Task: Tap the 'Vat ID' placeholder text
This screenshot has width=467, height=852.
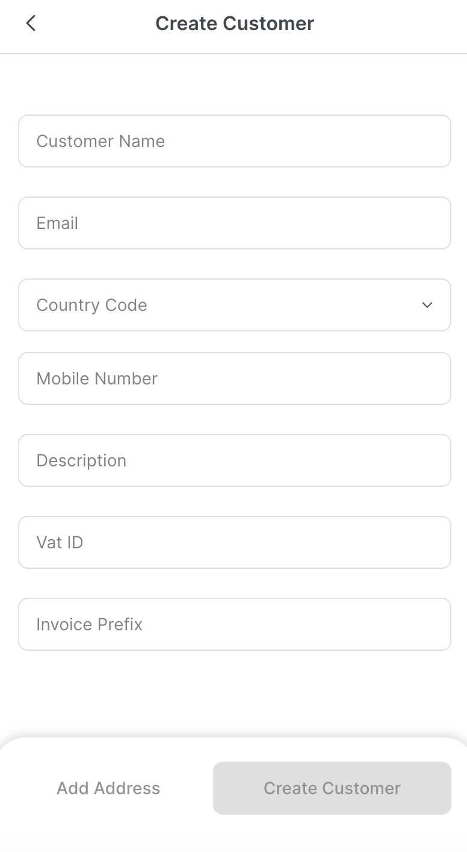Action: coord(60,542)
